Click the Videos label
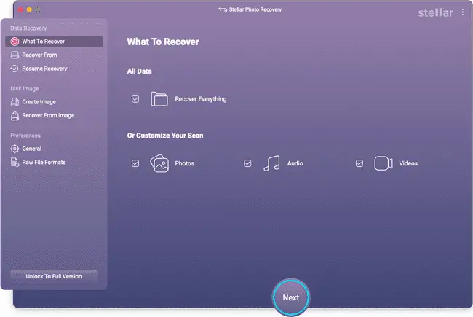 click(408, 163)
